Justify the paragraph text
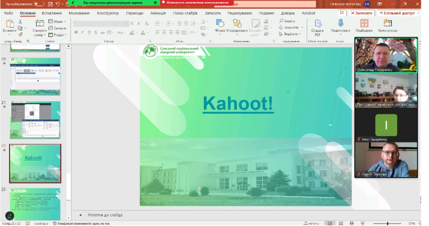 tap(177, 32)
